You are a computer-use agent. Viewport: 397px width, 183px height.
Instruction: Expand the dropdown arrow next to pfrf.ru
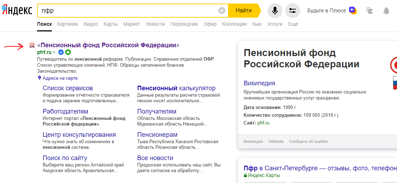click(54, 53)
